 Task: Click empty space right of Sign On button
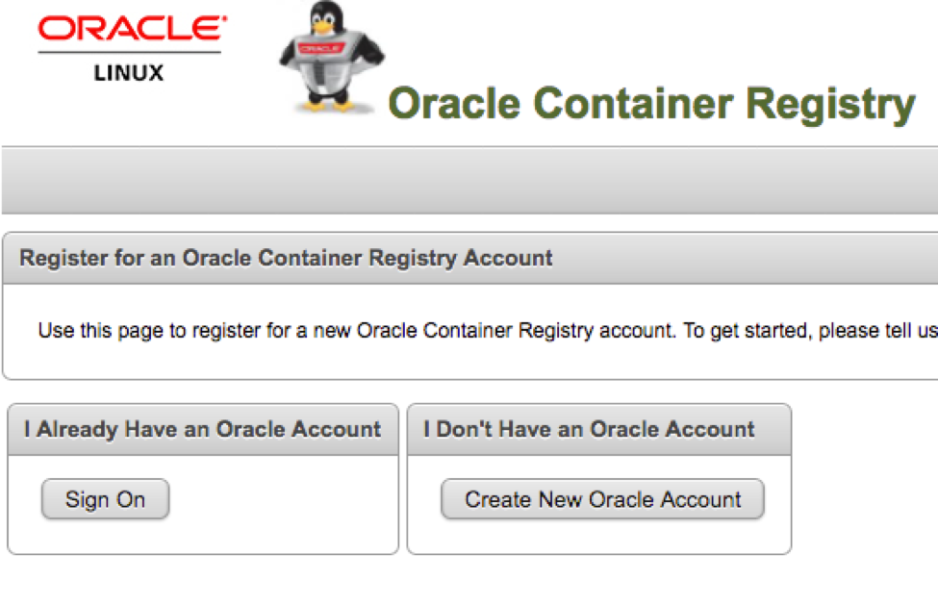point(281,499)
